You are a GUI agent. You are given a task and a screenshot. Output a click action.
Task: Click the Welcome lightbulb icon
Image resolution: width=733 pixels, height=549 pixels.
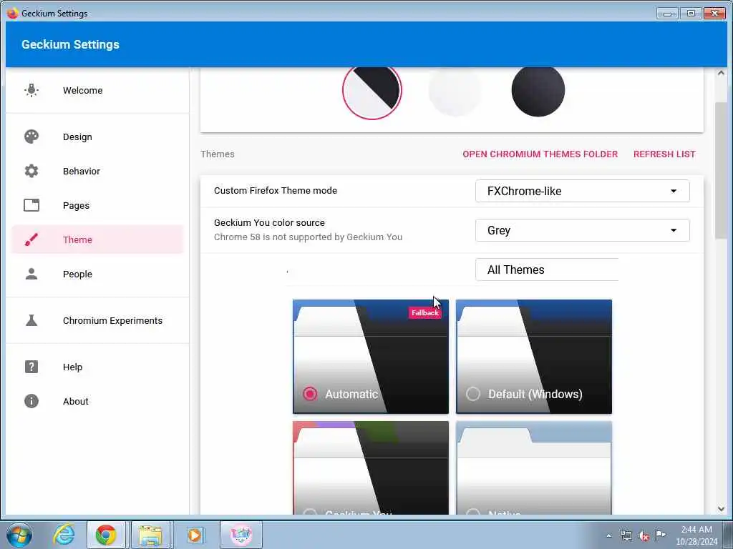(31, 90)
